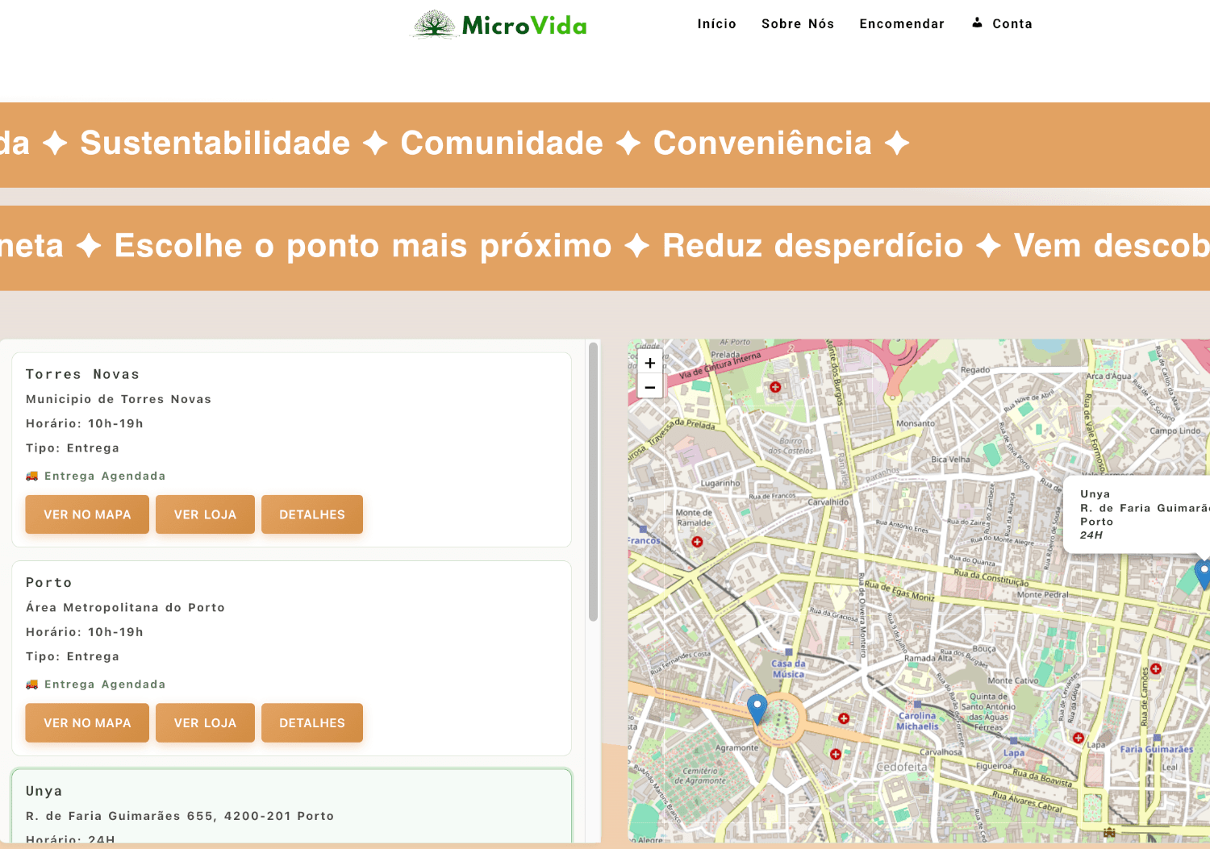1210x849 pixels.
Task: Click the truck icon in the Torres Novas card
Action: [x=32, y=475]
